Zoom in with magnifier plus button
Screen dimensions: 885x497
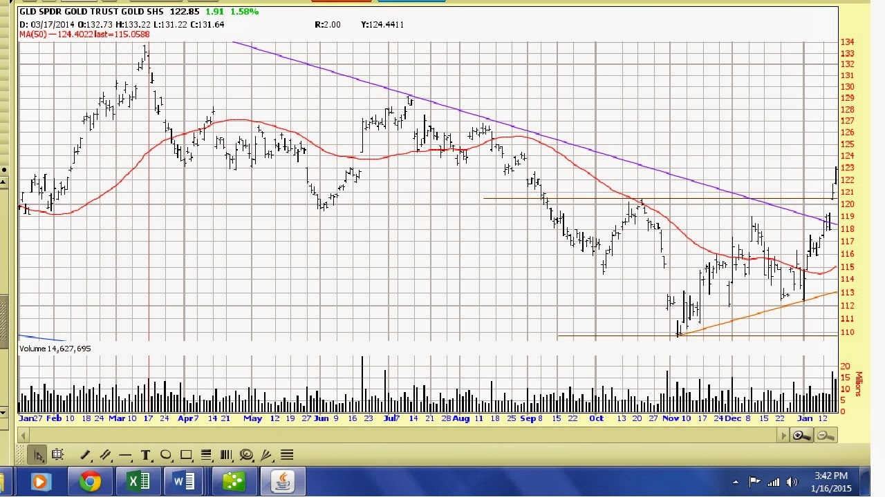pyautogui.click(x=802, y=435)
